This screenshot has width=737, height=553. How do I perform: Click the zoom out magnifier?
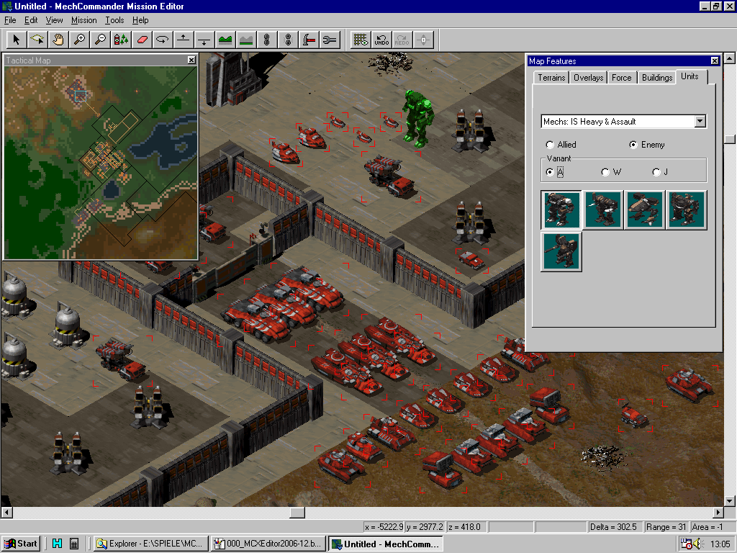[x=99, y=40]
